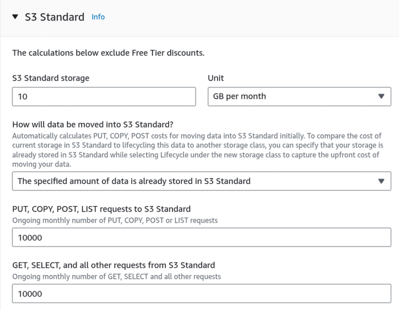Open the Unit dropdown showing GB per month
Image resolution: width=399 pixels, height=310 pixels.
299,96
